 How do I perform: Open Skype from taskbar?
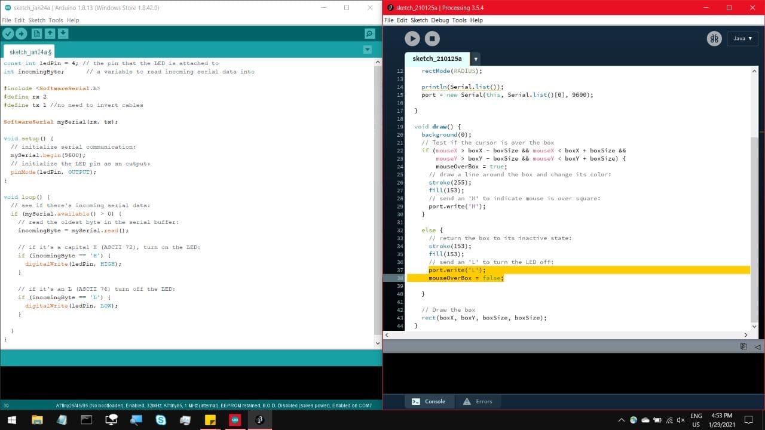tap(161, 420)
